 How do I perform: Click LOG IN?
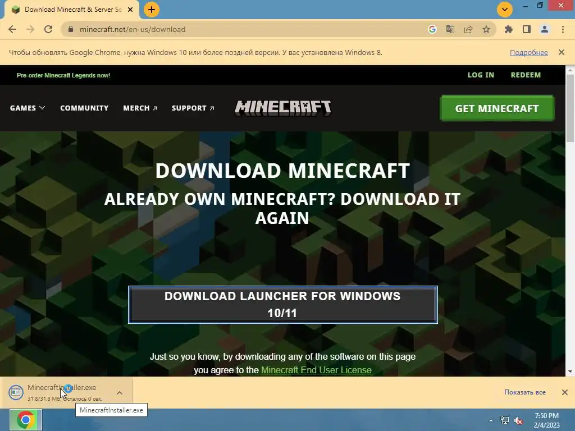pos(481,75)
